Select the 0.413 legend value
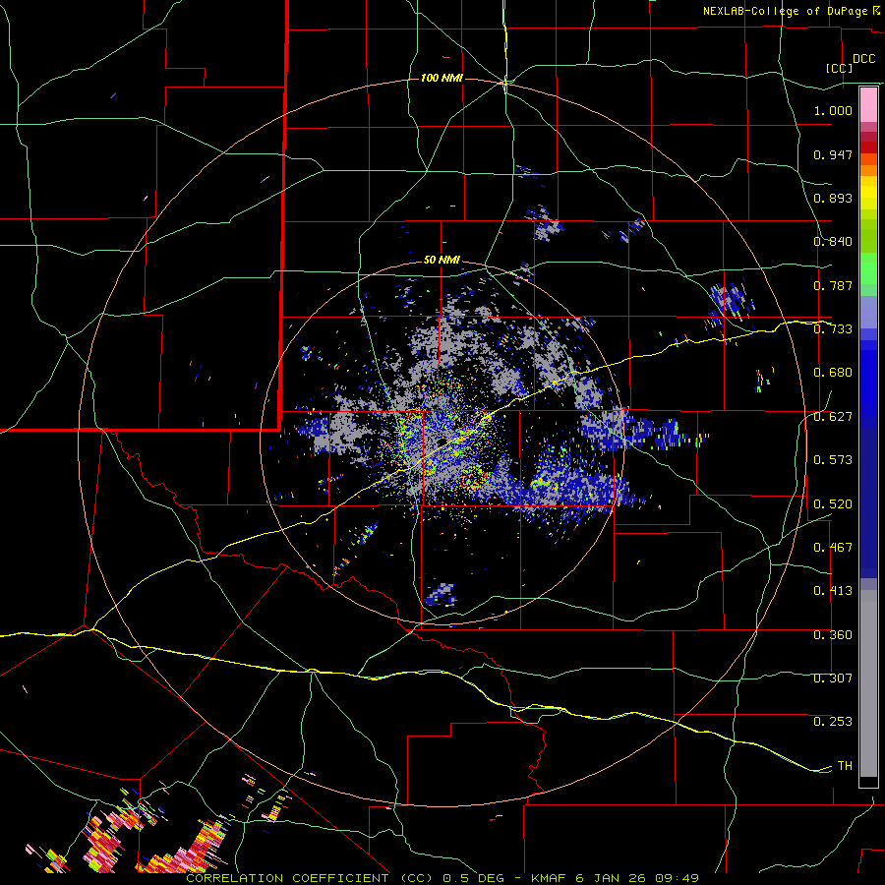The image size is (885, 885). [x=833, y=590]
